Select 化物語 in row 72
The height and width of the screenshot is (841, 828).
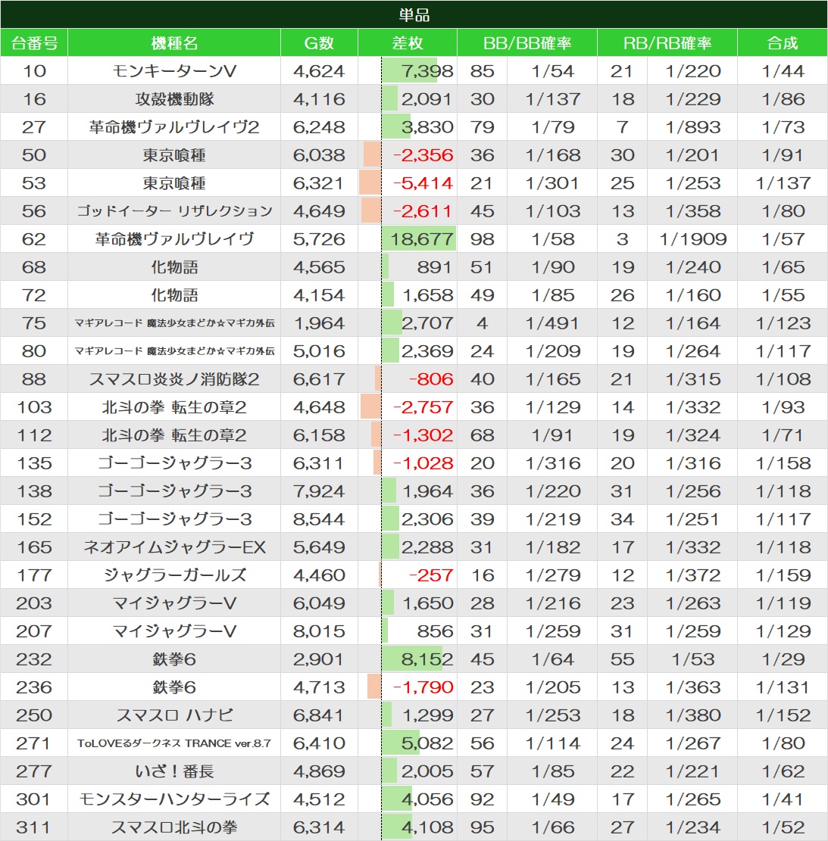[174, 295]
